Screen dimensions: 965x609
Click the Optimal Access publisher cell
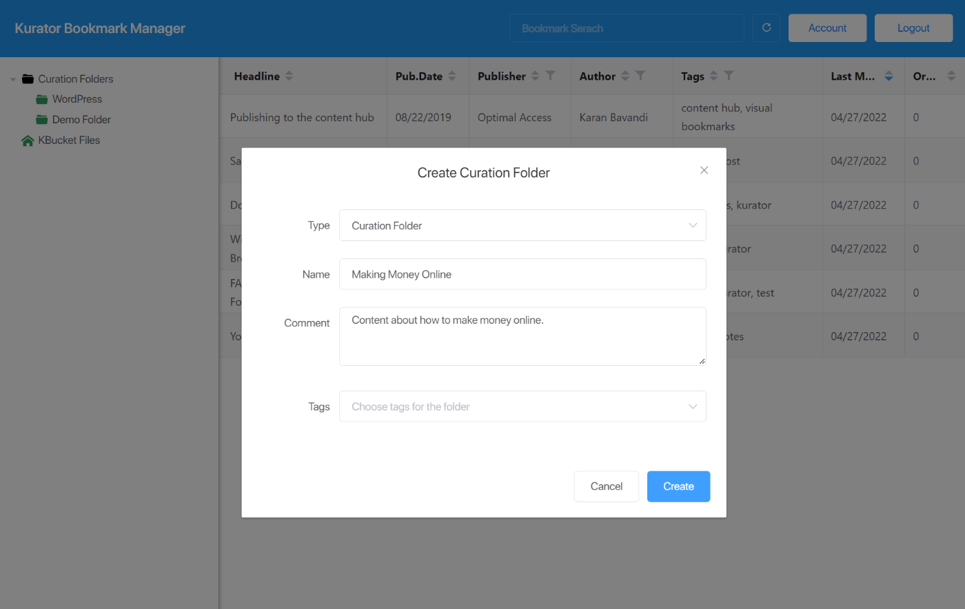514,117
